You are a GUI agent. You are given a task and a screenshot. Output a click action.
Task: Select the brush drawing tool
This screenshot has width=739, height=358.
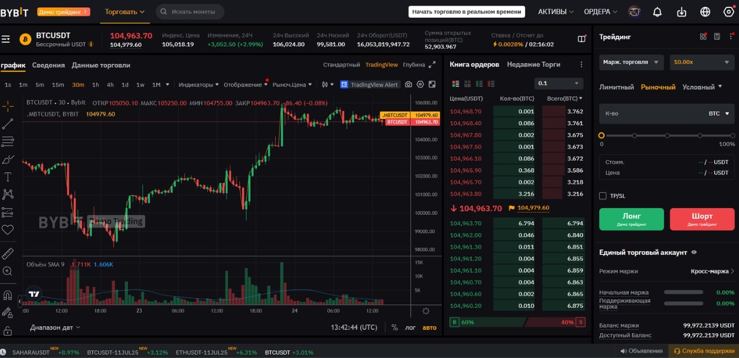pos(7,159)
